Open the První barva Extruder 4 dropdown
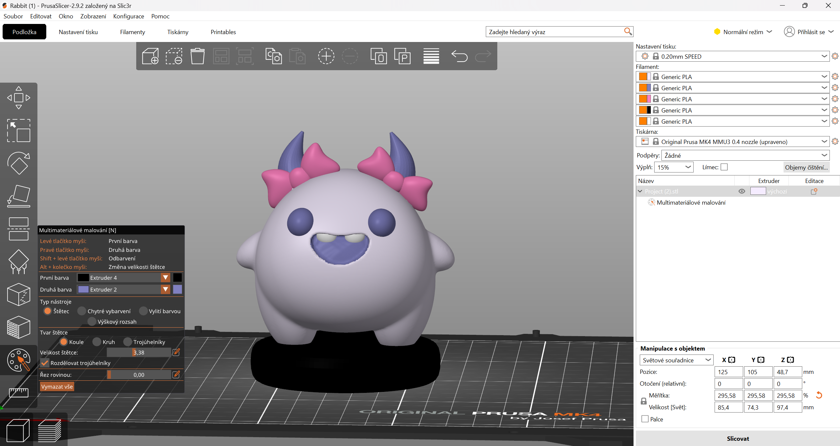Screen dimensions: 840x446 pos(165,278)
